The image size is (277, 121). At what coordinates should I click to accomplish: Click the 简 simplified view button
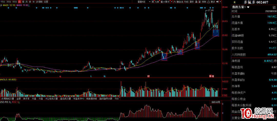pos(153,2)
